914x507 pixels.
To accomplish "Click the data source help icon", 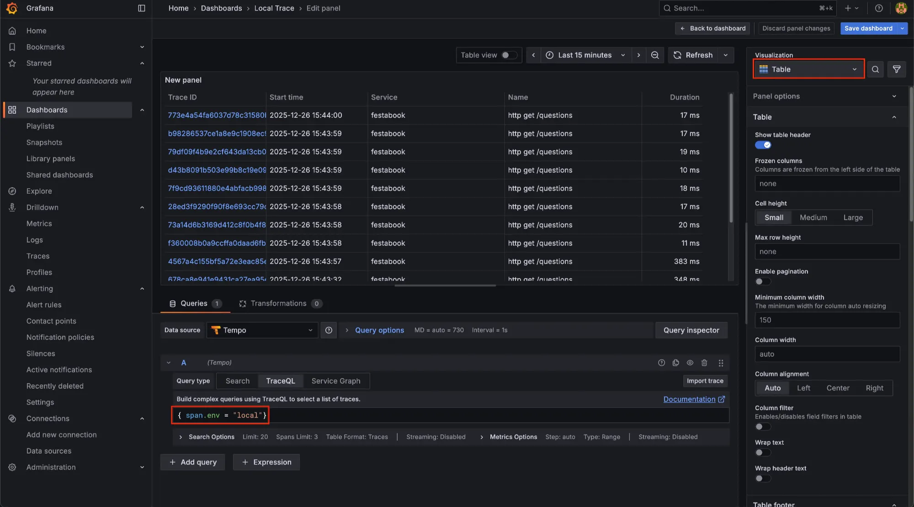I will click(329, 330).
